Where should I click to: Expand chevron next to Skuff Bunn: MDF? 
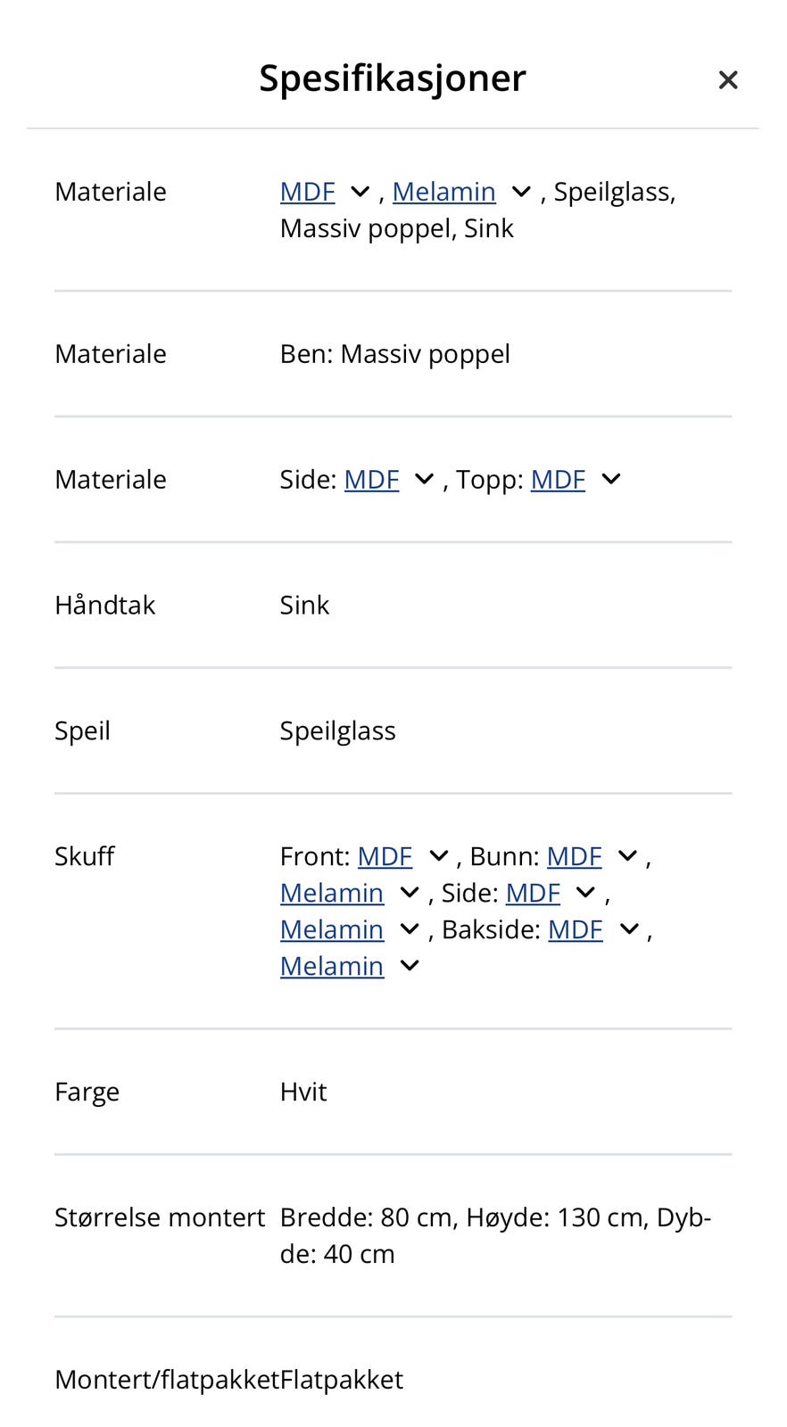628,857
